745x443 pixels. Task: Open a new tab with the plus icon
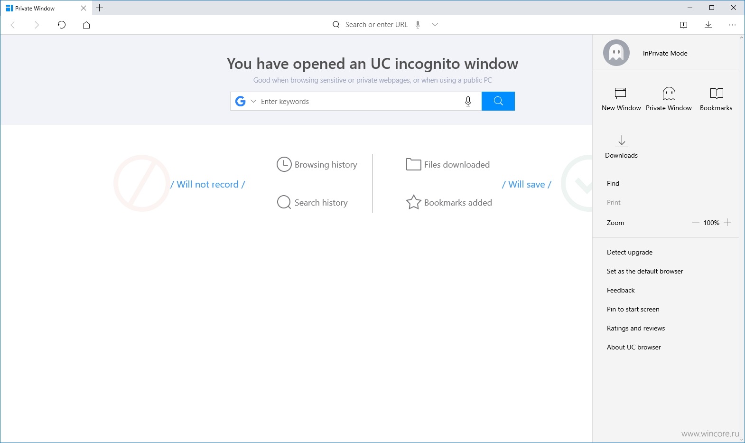(99, 8)
